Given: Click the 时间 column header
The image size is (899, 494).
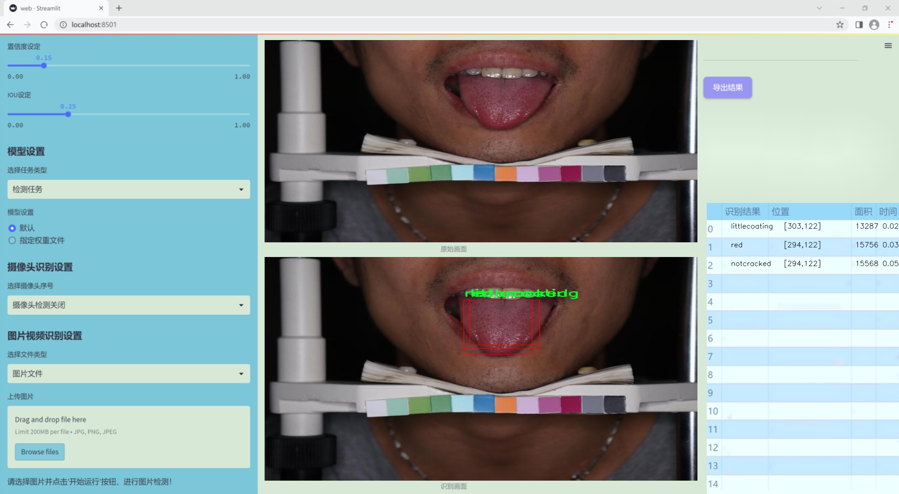Looking at the screenshot, I should pyautogui.click(x=887, y=212).
